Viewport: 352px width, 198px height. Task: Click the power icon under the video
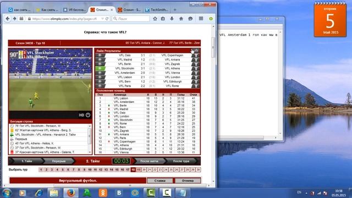click(88, 115)
